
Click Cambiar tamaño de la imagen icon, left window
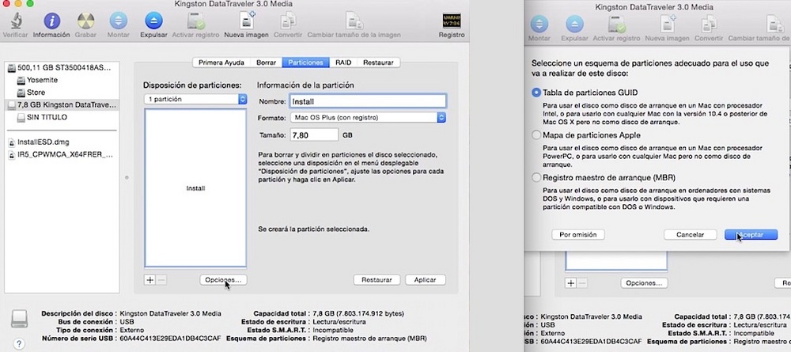pyautogui.click(x=354, y=21)
